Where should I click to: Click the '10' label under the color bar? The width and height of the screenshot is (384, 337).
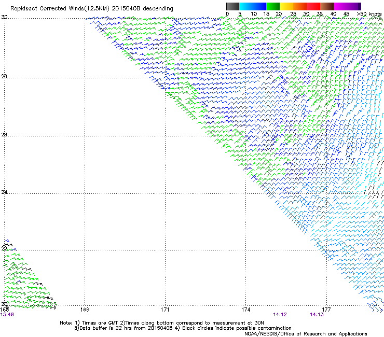[254, 13]
